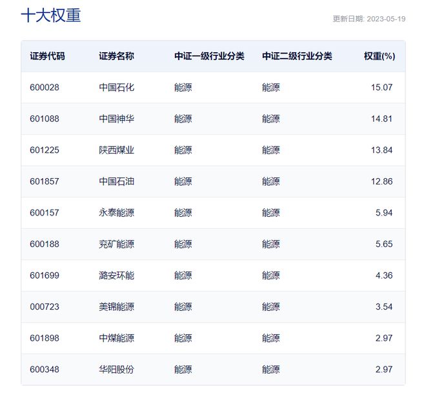Click first-level industry 能源 in 华阳股份 row
This screenshot has width=426, height=398.
coord(183,370)
